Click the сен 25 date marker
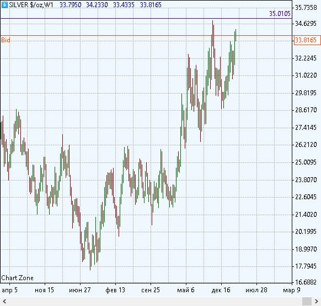Screen dimensions: 321x306 coord(151,290)
